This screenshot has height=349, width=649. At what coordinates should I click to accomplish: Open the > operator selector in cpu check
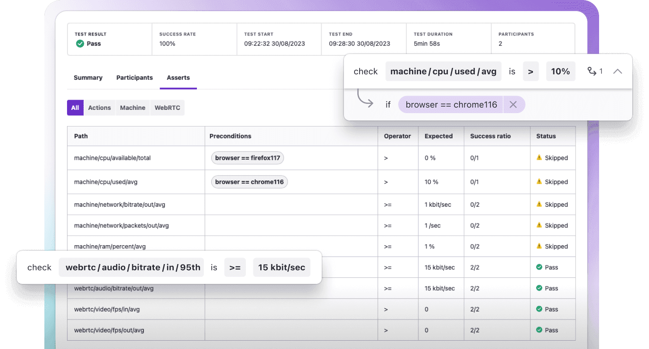(531, 72)
